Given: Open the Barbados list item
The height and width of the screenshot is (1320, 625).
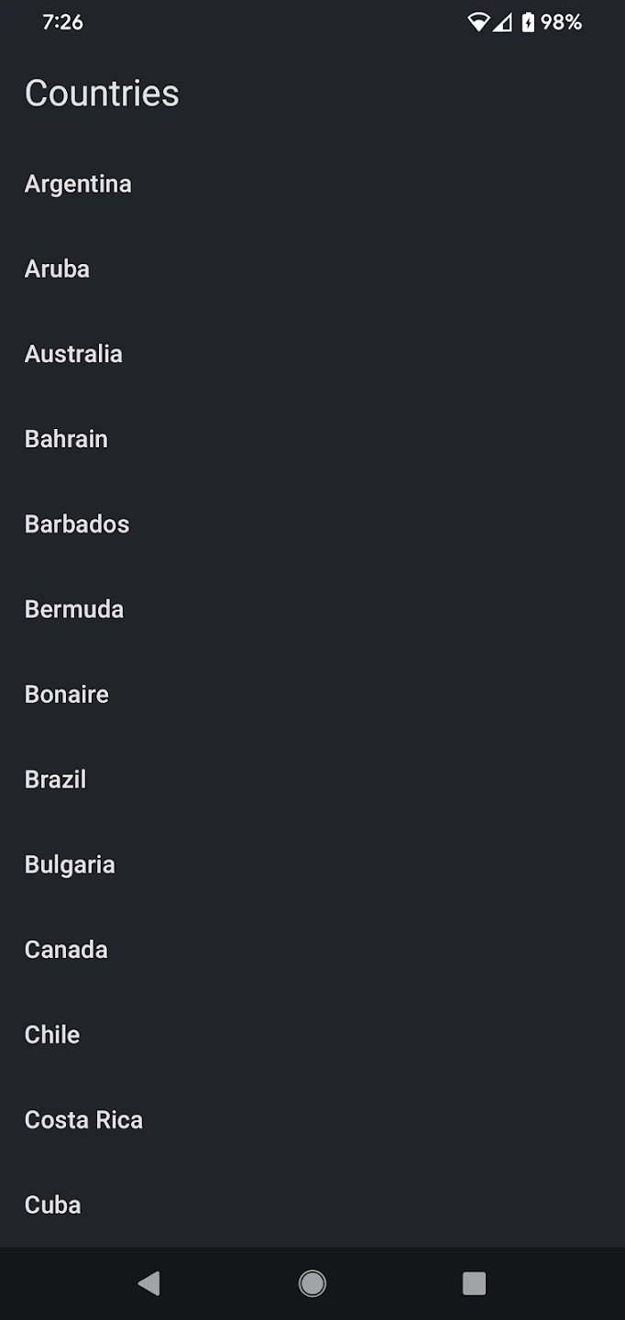Looking at the screenshot, I should point(77,524).
